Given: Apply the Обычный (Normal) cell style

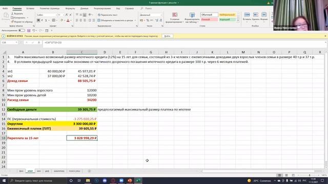Looking at the screenshot, I should 209,15.
